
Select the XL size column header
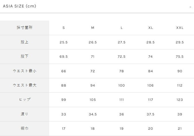151,28
